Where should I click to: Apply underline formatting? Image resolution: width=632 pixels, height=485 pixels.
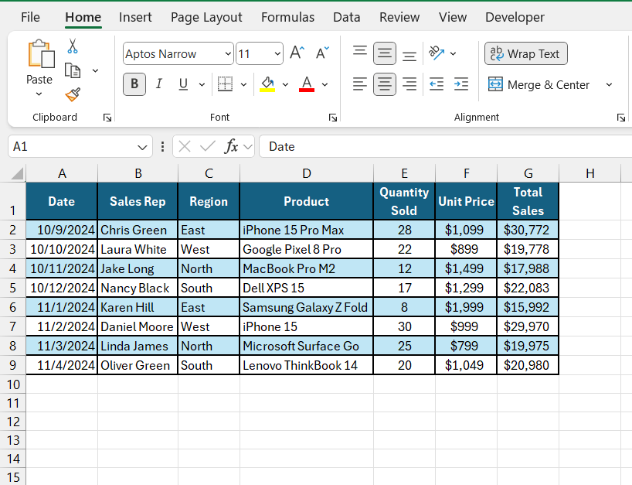pos(183,84)
